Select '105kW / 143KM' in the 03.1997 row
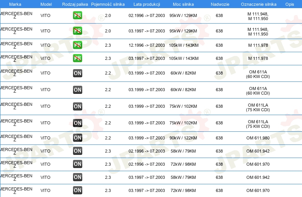Image resolution: width=302 pixels, height=197 pixels. (x=183, y=58)
